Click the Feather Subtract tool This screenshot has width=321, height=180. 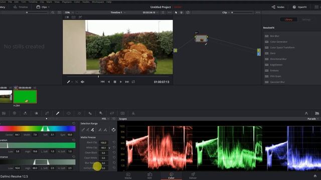point(100,130)
